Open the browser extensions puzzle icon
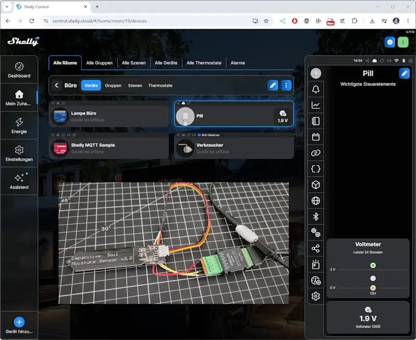The height and width of the screenshot is (340, 416). point(355,21)
